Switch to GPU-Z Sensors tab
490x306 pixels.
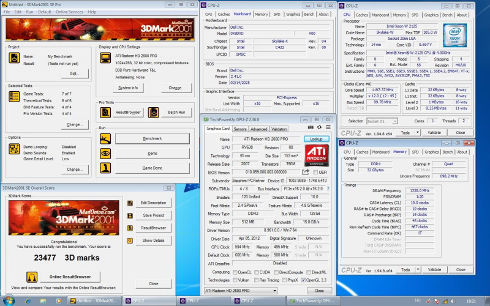(x=240, y=129)
